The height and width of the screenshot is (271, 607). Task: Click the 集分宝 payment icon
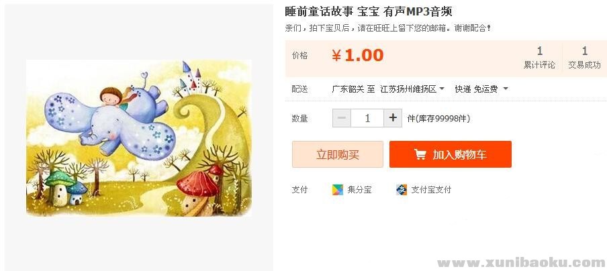pyautogui.click(x=338, y=190)
